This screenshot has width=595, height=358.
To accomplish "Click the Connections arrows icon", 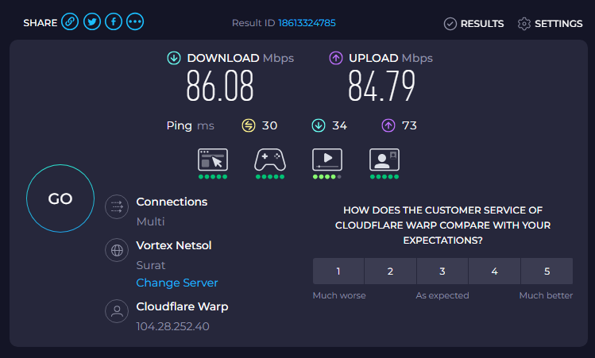I will coord(117,206).
